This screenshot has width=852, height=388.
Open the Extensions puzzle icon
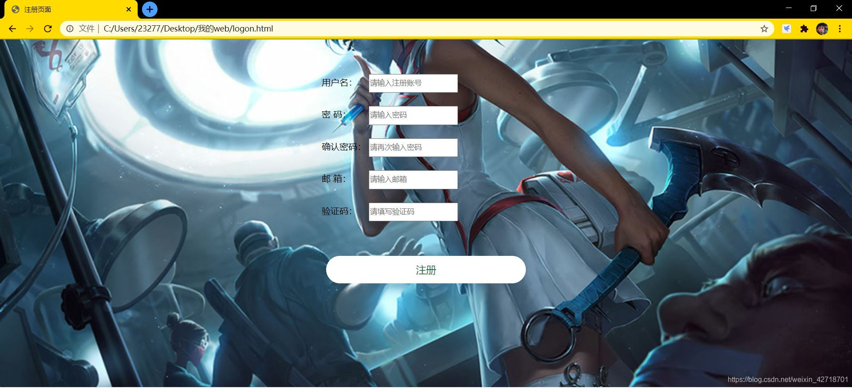tap(804, 29)
